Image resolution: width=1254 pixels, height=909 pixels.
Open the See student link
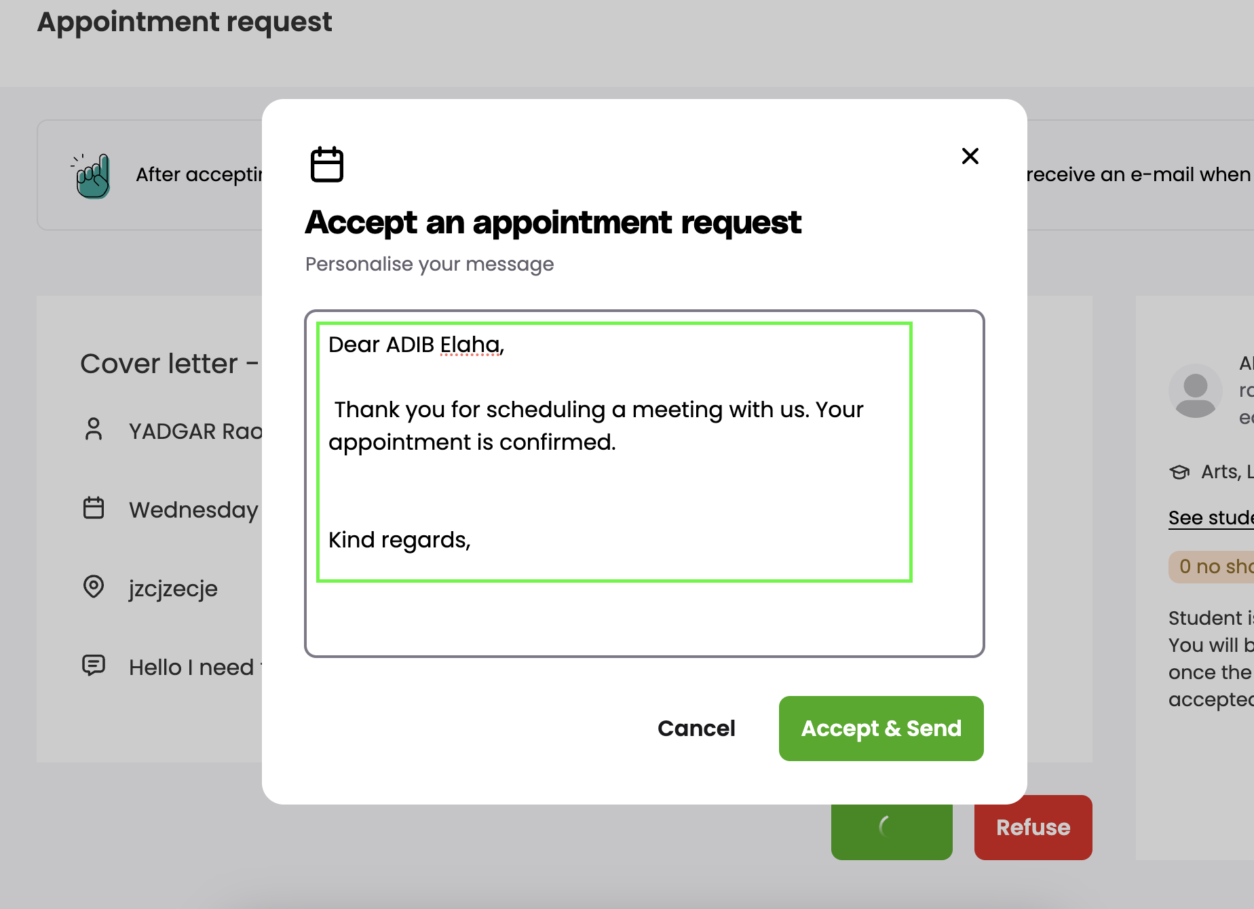pos(1211,518)
